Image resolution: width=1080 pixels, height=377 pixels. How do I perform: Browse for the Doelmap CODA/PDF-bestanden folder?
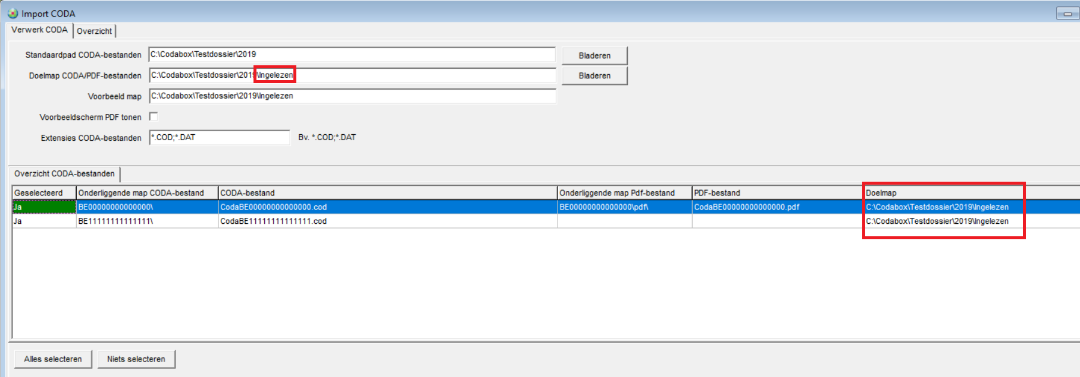[x=594, y=75]
